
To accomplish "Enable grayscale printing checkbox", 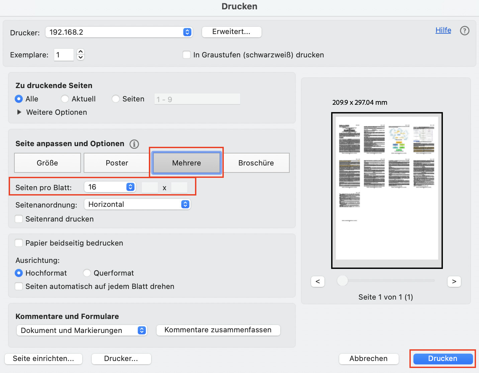I will pyautogui.click(x=187, y=55).
